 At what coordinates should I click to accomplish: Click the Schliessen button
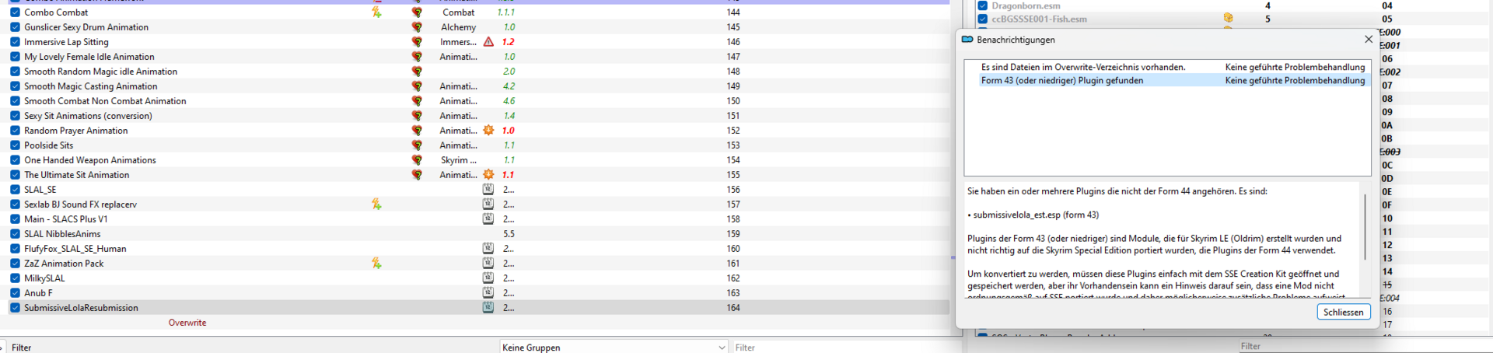click(1344, 312)
